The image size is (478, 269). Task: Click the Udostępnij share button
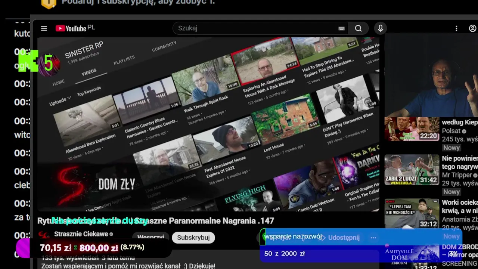pyautogui.click(x=340, y=238)
